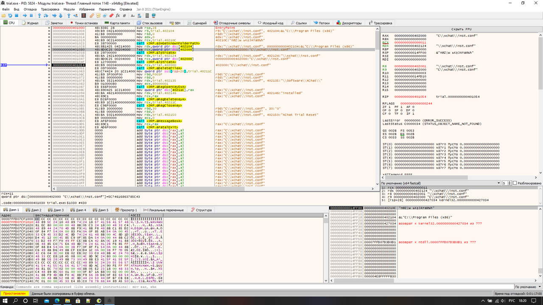Select the RAX register value

410,36
